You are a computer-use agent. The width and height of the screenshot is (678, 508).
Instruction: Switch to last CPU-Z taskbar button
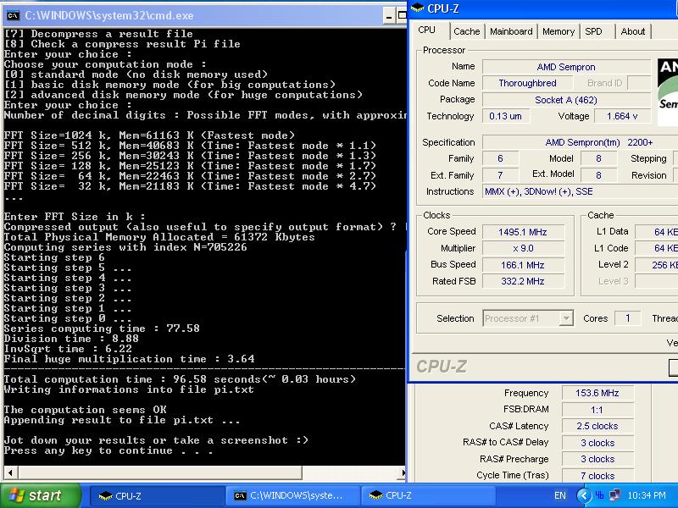pos(428,496)
